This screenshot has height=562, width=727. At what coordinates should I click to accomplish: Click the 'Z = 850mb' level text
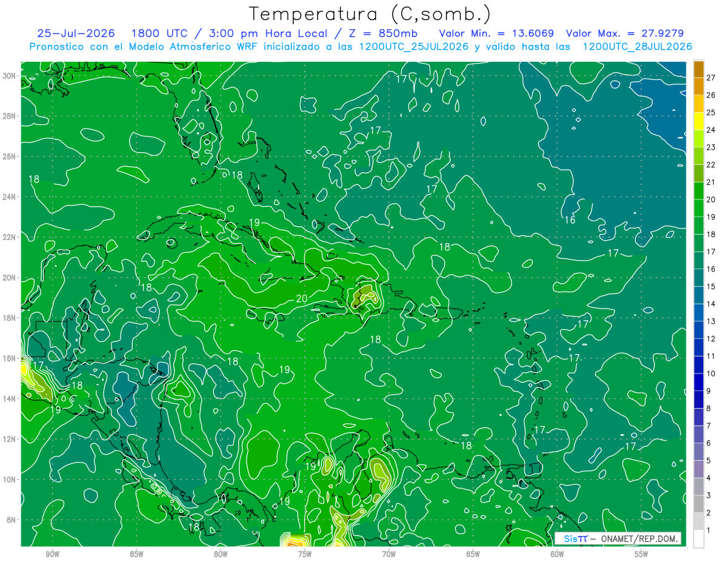[x=383, y=33]
